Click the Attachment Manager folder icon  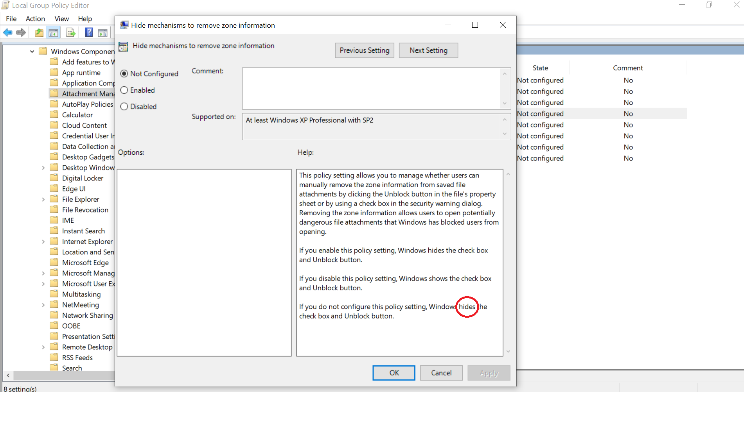pos(54,93)
